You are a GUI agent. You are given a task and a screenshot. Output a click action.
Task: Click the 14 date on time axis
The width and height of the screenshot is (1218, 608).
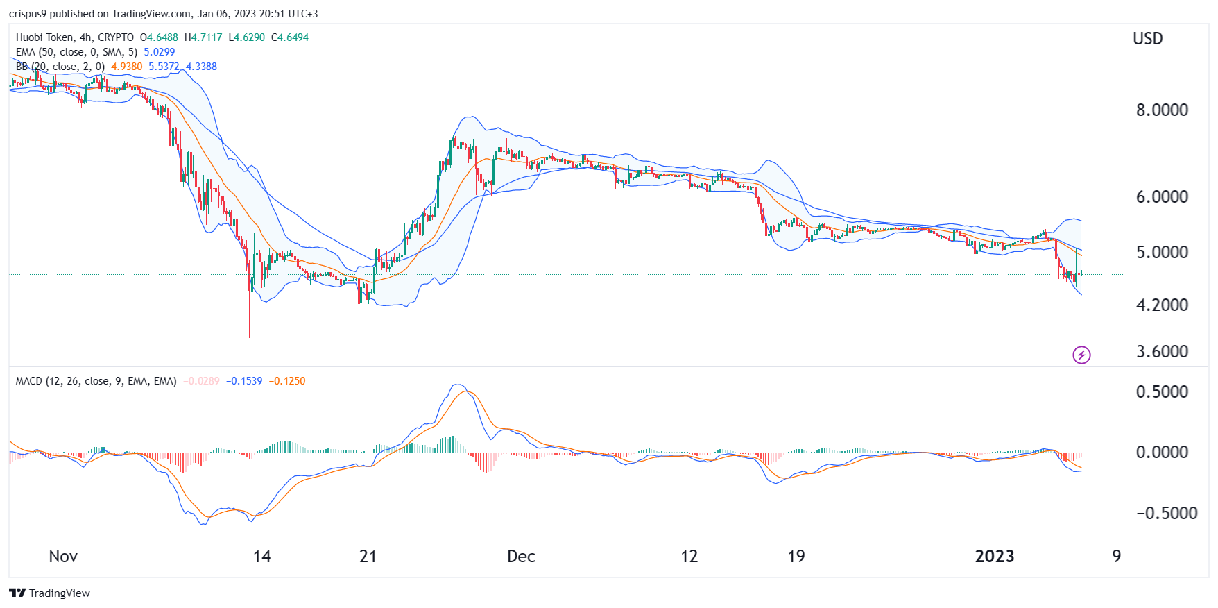point(262,557)
